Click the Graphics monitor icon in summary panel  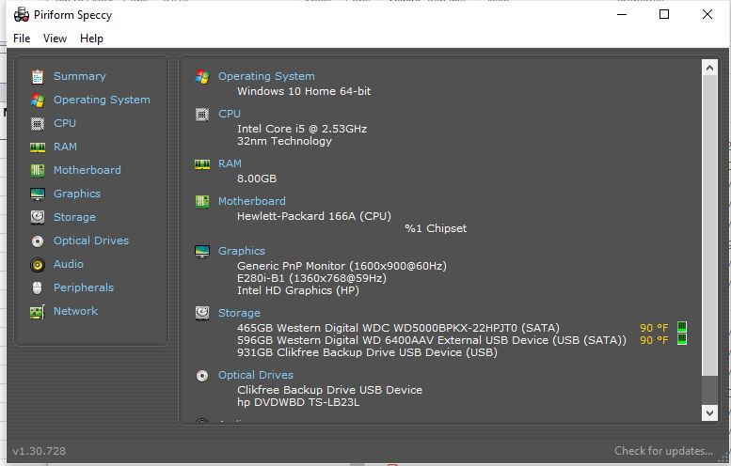tap(202, 252)
